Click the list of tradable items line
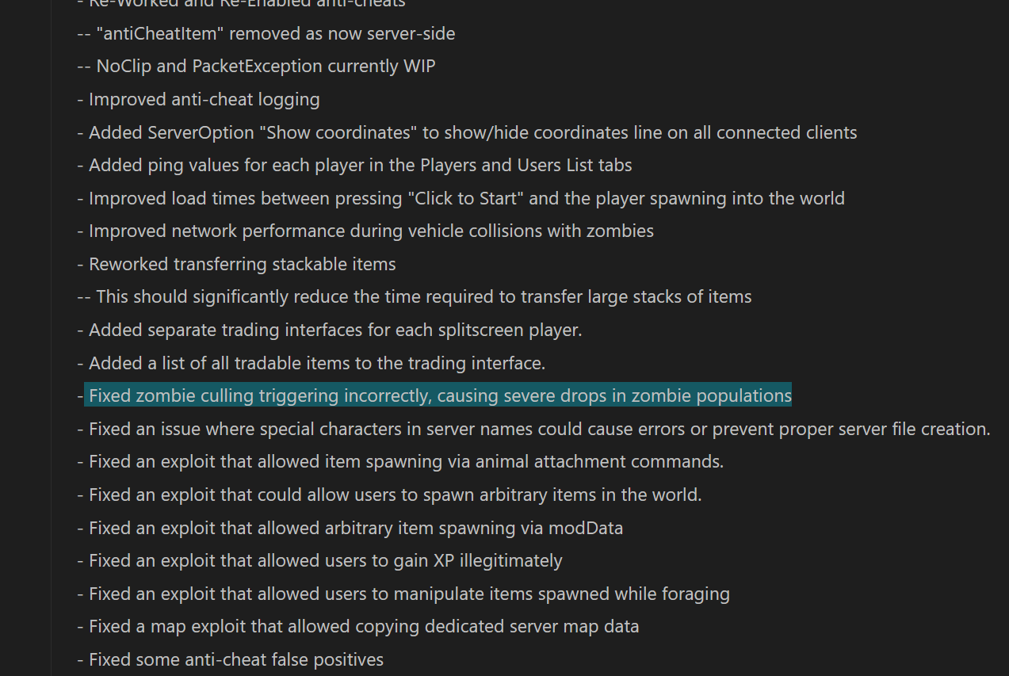The height and width of the screenshot is (676, 1009). [311, 363]
